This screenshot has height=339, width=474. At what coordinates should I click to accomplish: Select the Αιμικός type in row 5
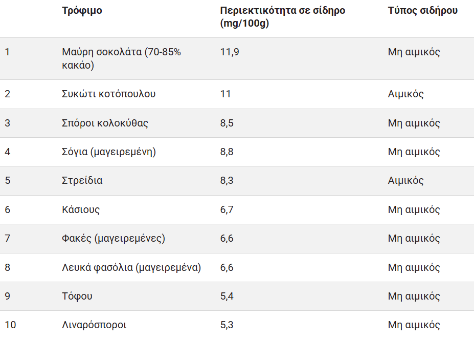405,181
